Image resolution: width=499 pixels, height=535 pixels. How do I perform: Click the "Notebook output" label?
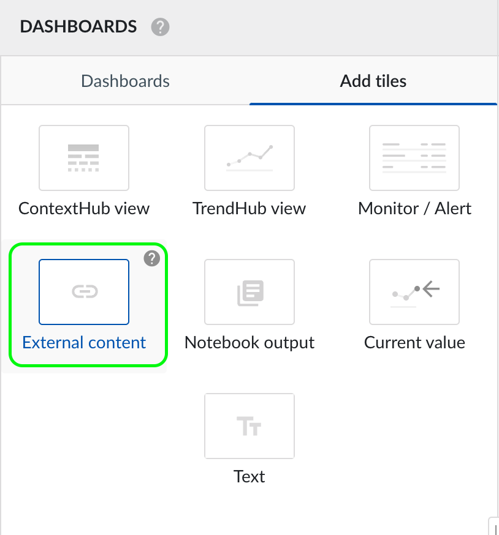point(250,342)
